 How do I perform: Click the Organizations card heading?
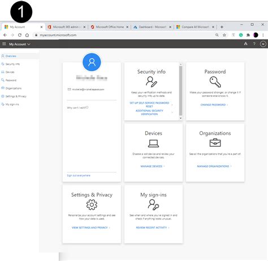[215, 133]
